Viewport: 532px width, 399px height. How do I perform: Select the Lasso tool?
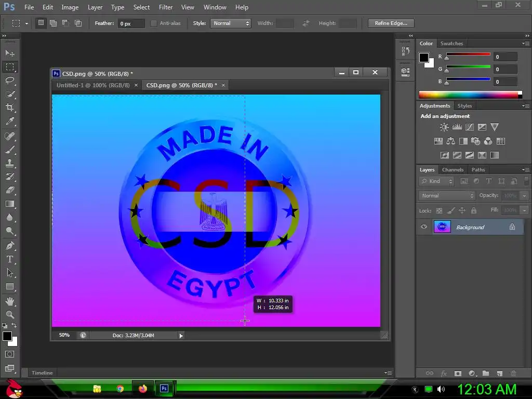pyautogui.click(x=10, y=81)
